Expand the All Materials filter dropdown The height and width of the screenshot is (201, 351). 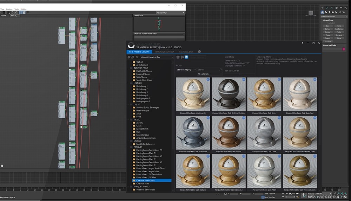tap(210, 74)
